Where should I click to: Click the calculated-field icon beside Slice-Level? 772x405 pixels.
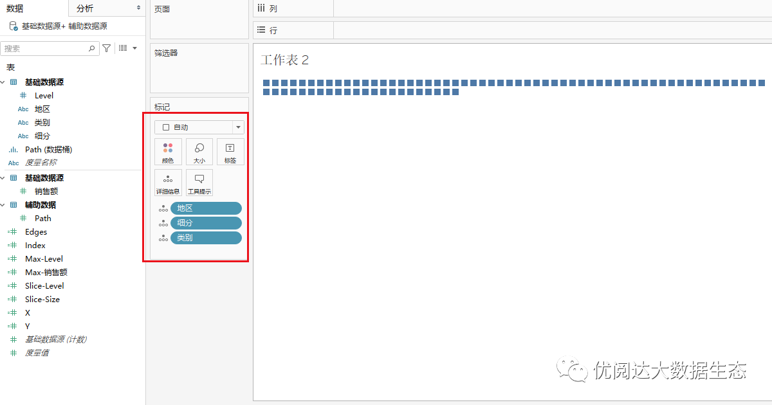(x=14, y=286)
